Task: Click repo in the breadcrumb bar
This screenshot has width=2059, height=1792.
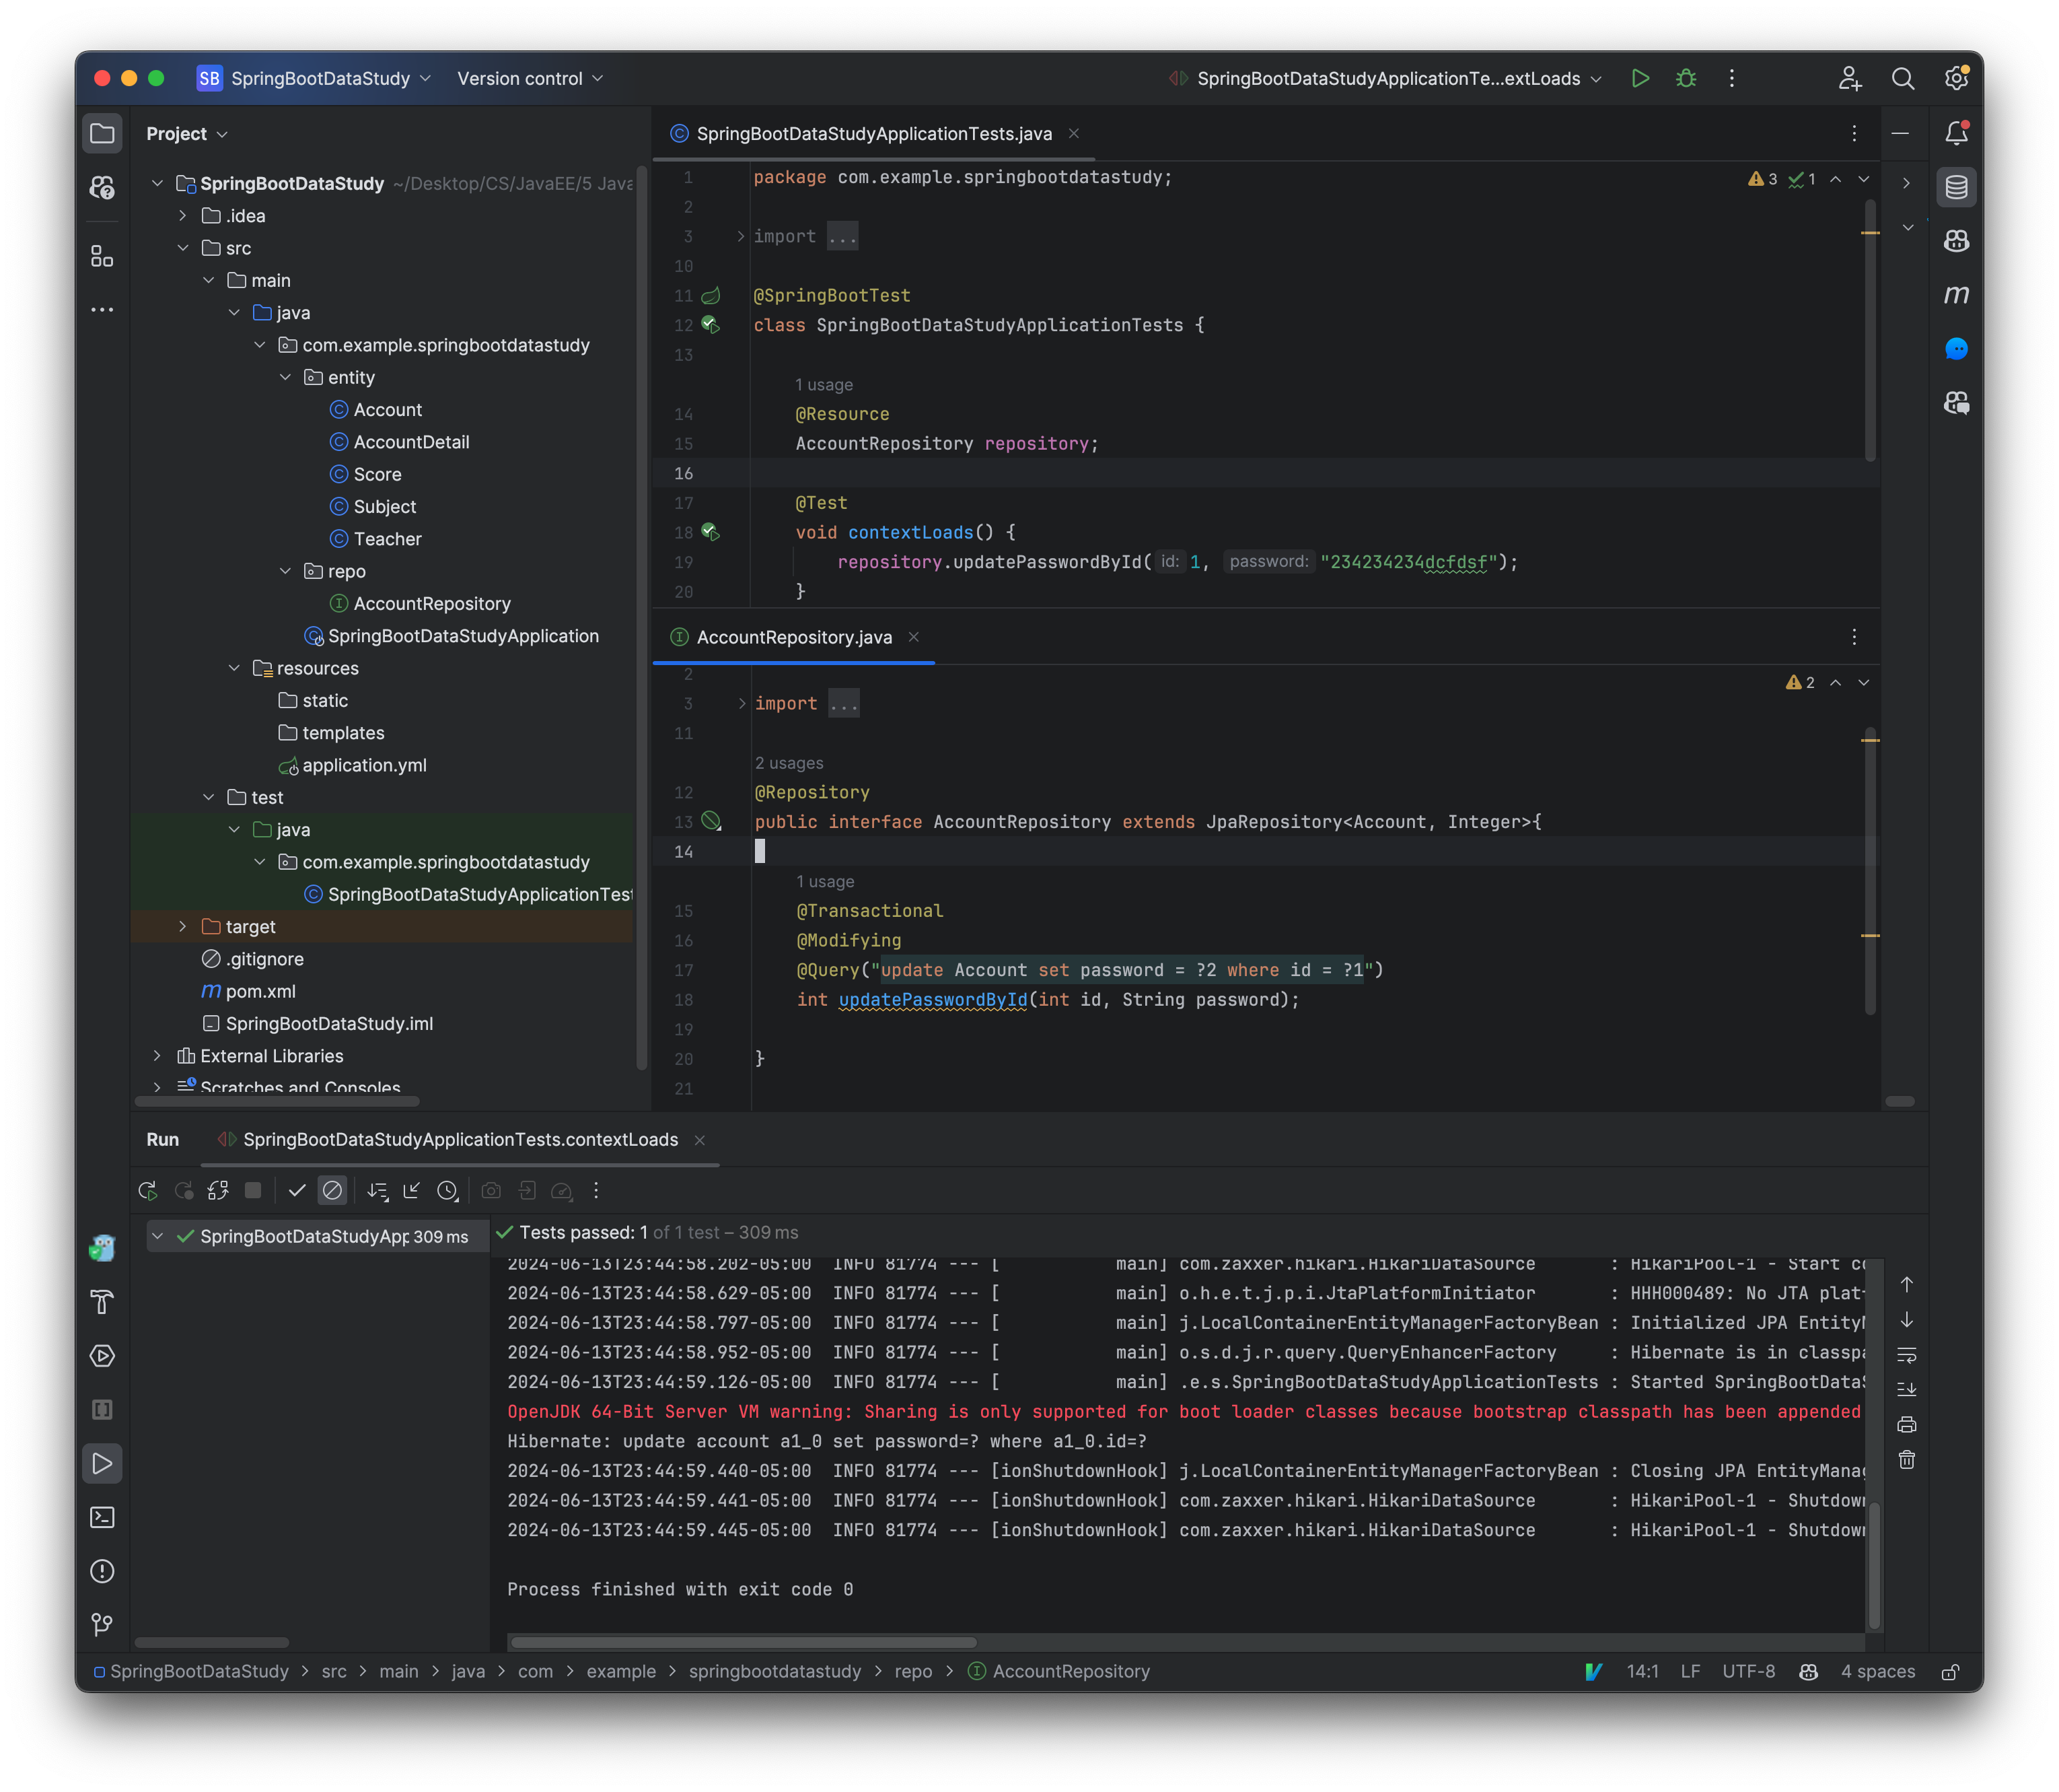Action: coord(912,1670)
